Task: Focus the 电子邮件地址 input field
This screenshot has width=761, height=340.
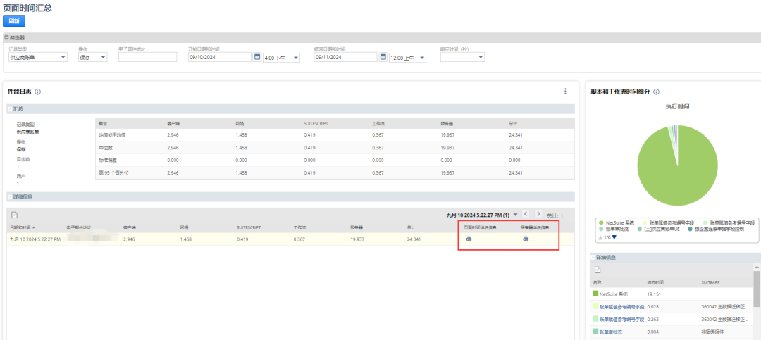Action: click(x=147, y=57)
